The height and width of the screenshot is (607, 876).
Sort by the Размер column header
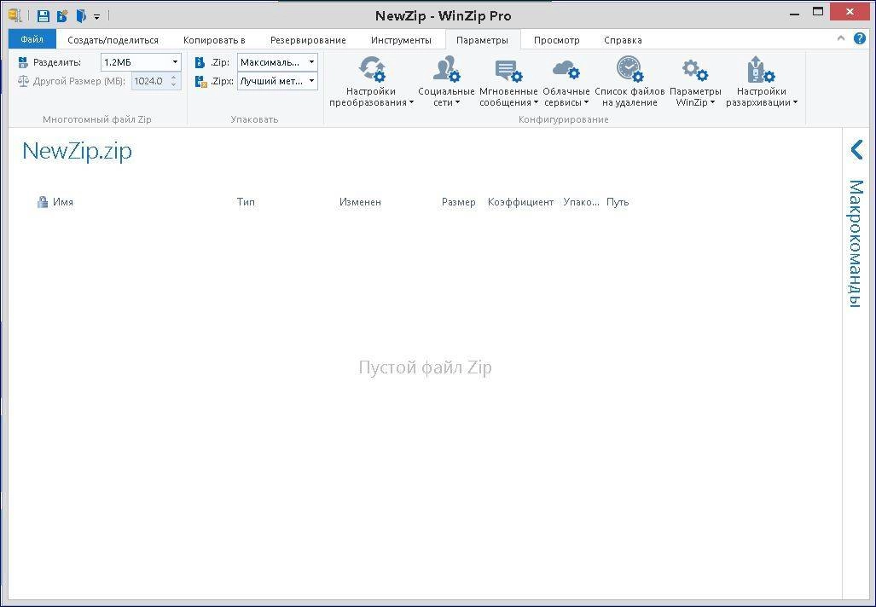tap(459, 202)
